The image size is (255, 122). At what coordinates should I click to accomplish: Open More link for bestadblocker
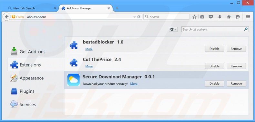tap(89, 49)
